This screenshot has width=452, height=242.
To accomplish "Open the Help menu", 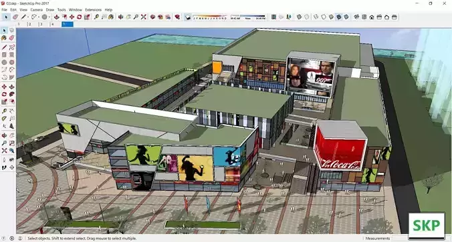I will (x=108, y=10).
